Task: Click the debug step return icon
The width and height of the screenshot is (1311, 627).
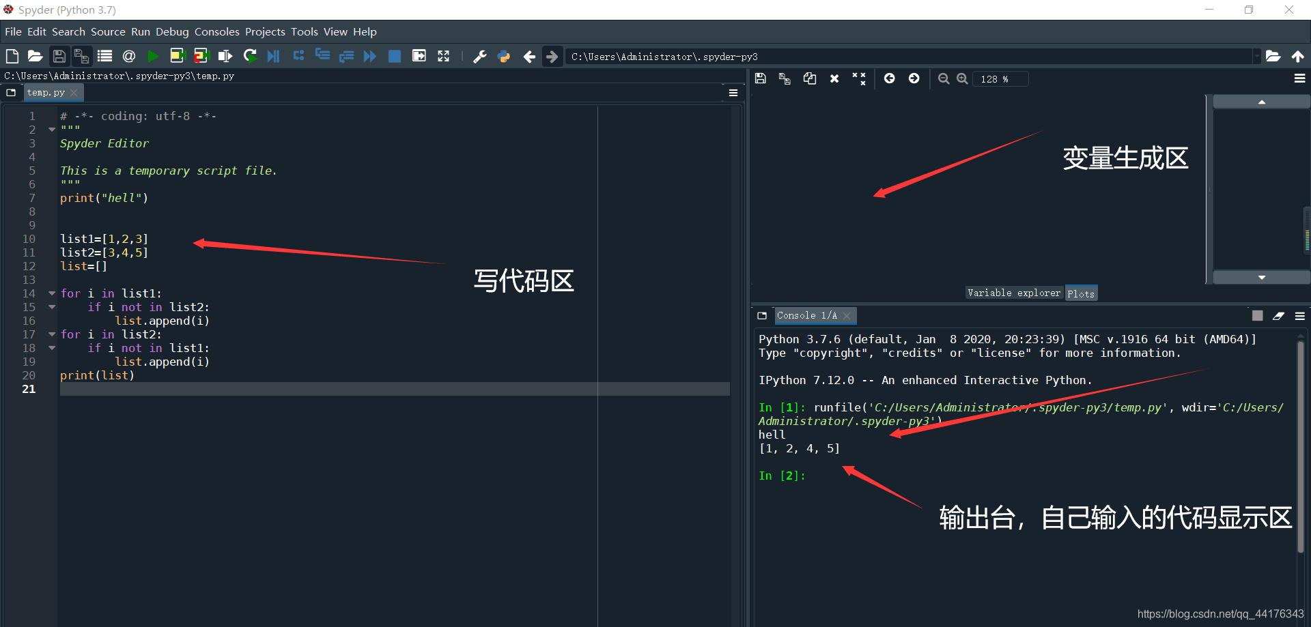Action: [346, 56]
